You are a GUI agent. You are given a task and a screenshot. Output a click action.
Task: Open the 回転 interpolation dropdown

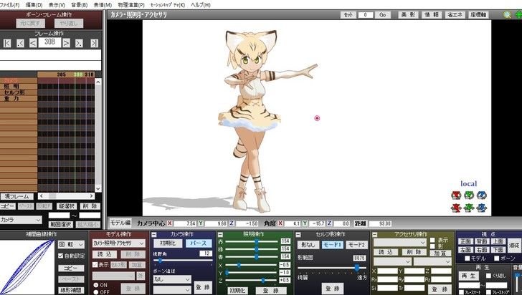71,244
